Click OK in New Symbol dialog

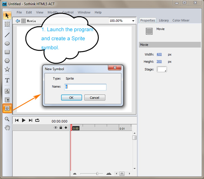point(72,97)
